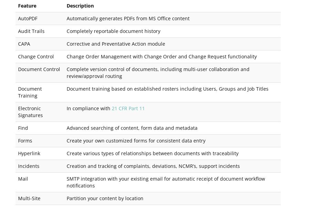Select the Document Control row label
This screenshot has height=206, width=330.
pyautogui.click(x=39, y=69)
